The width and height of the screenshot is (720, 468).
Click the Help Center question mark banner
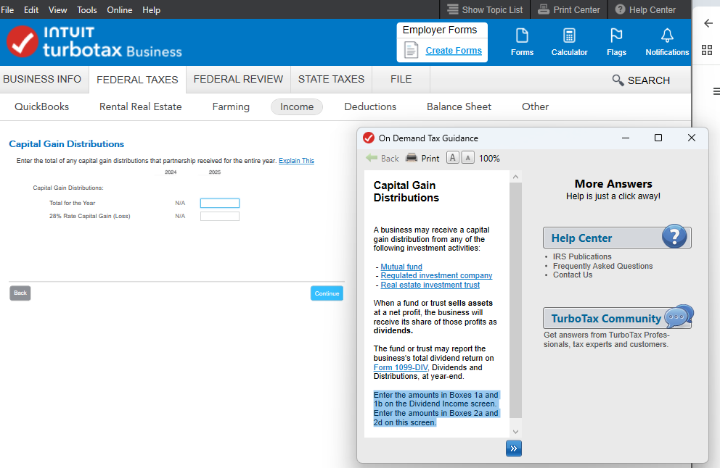point(617,238)
